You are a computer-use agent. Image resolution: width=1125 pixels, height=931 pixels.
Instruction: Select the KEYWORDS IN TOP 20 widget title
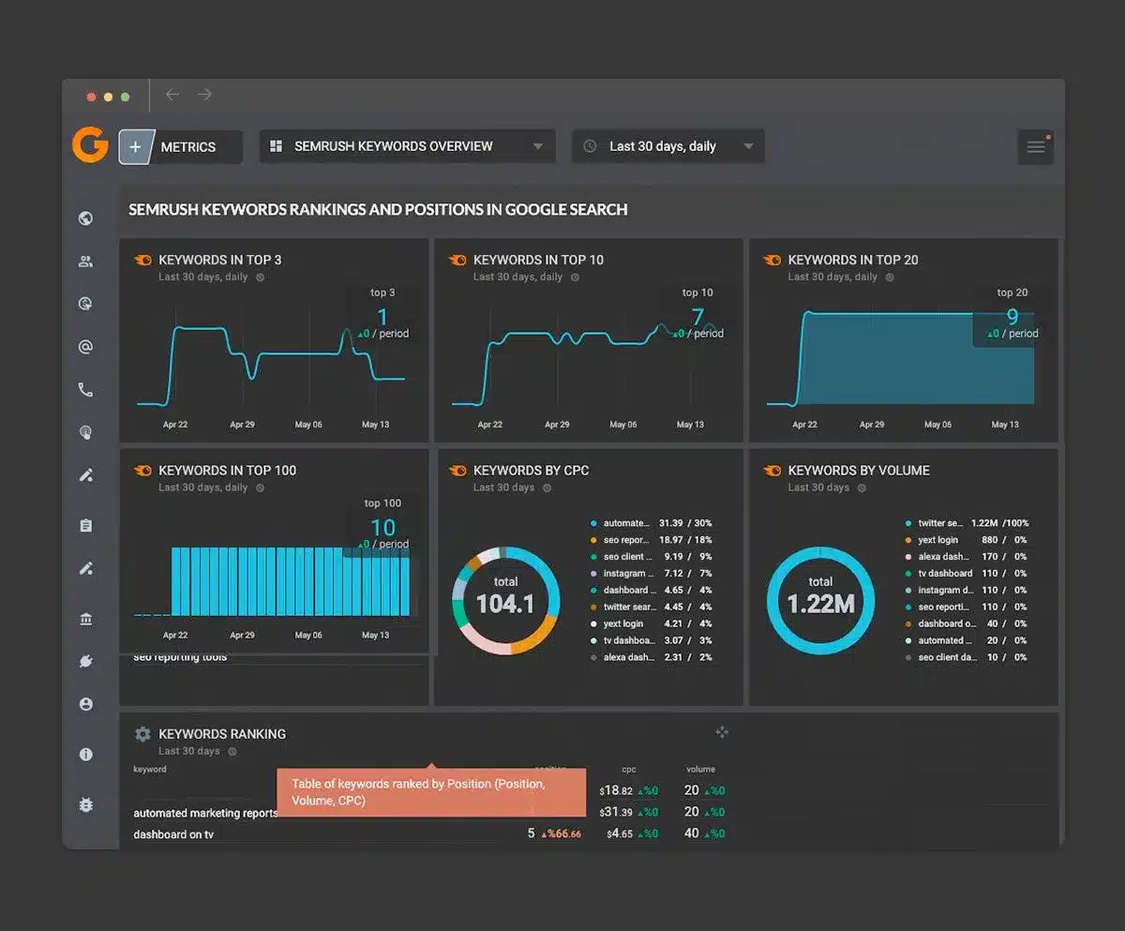click(x=853, y=260)
